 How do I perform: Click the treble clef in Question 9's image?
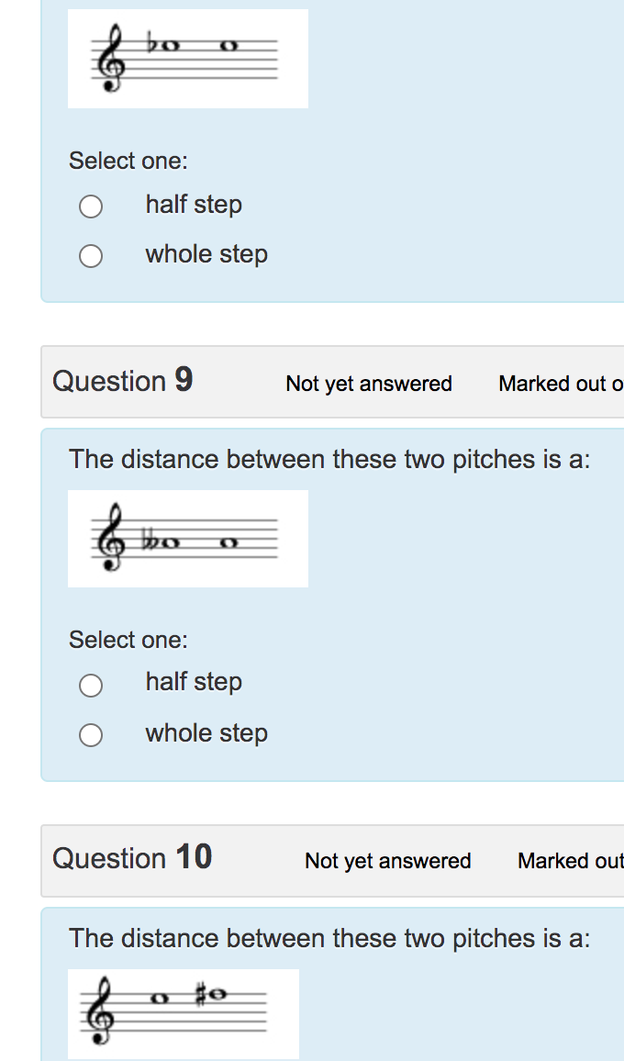[112, 546]
